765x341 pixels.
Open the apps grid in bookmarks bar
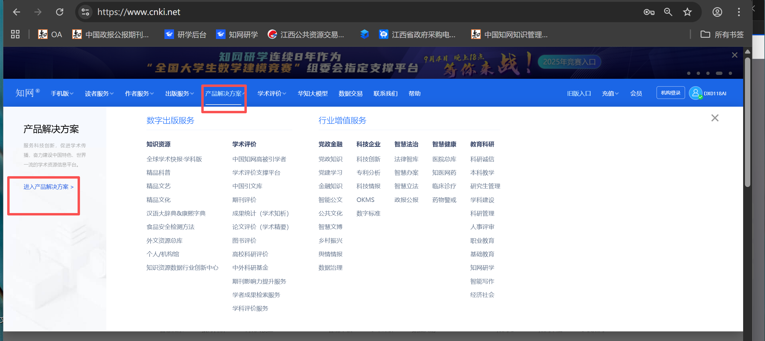click(15, 34)
